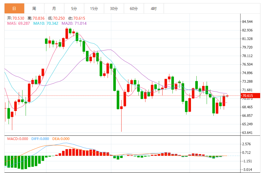Click the low price 低:70.250
This screenshot has width=263, height=173.
[56, 18]
